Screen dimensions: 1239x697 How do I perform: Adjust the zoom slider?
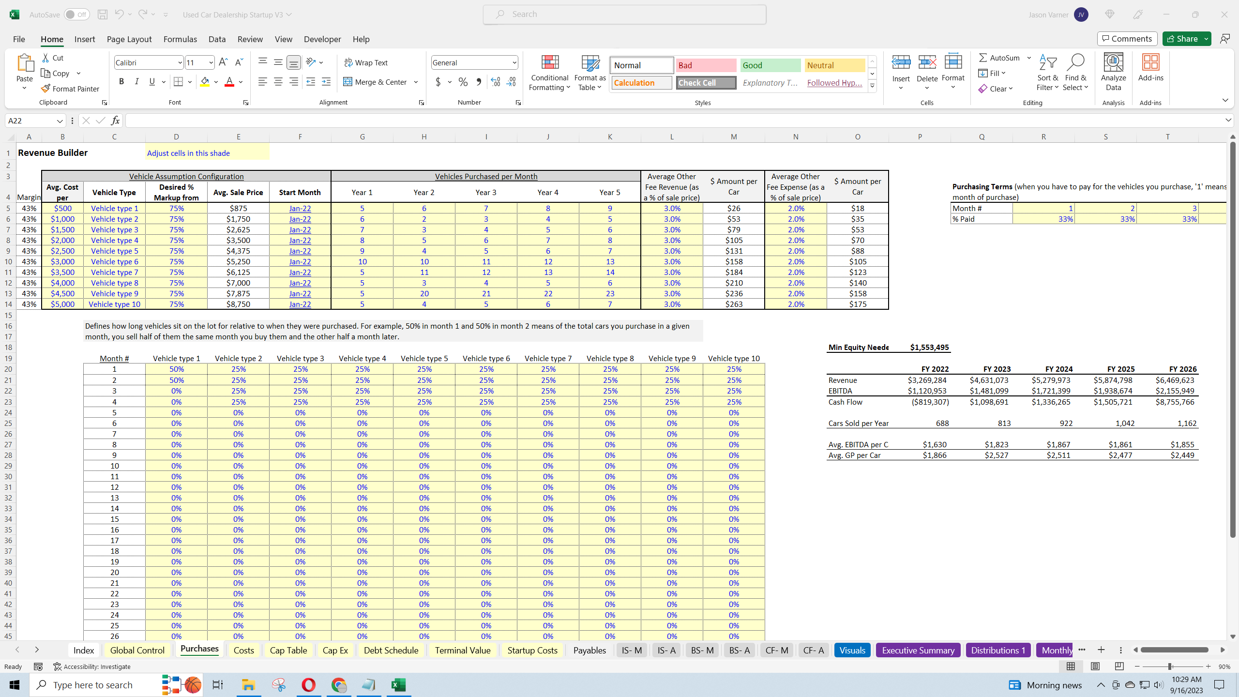coord(1169,666)
